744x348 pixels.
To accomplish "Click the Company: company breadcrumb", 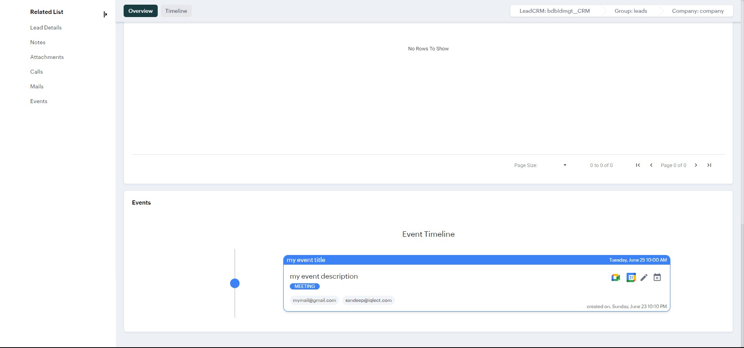I will tap(698, 11).
